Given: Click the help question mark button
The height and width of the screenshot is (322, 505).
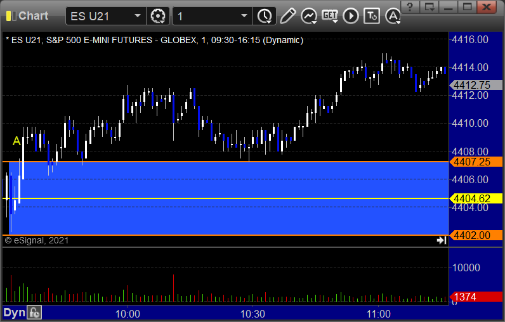Looking at the screenshot, I should coord(410,7).
